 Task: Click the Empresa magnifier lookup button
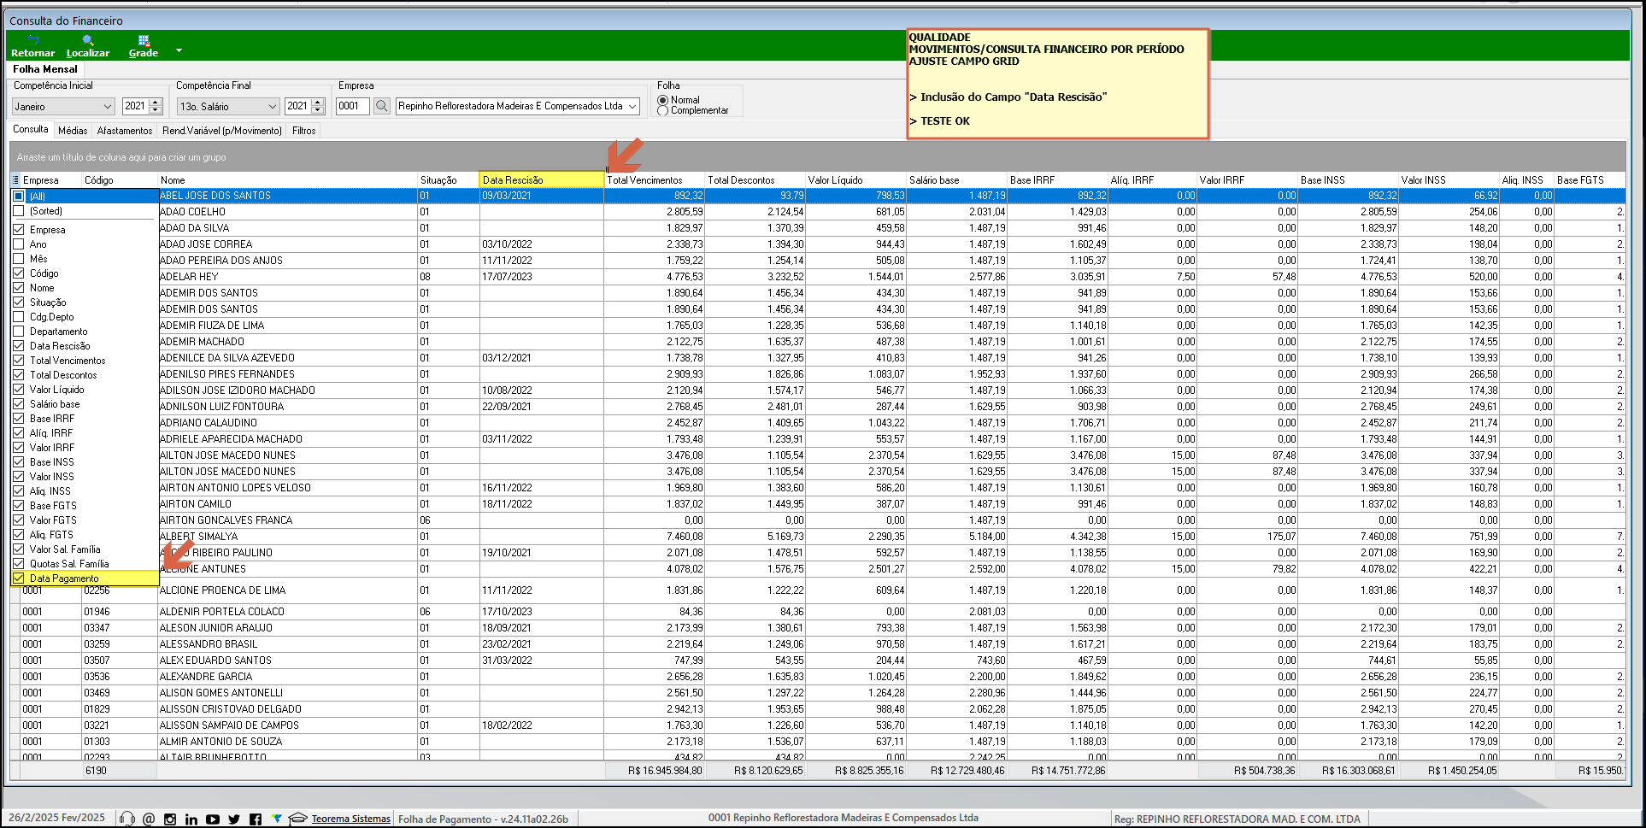click(382, 106)
